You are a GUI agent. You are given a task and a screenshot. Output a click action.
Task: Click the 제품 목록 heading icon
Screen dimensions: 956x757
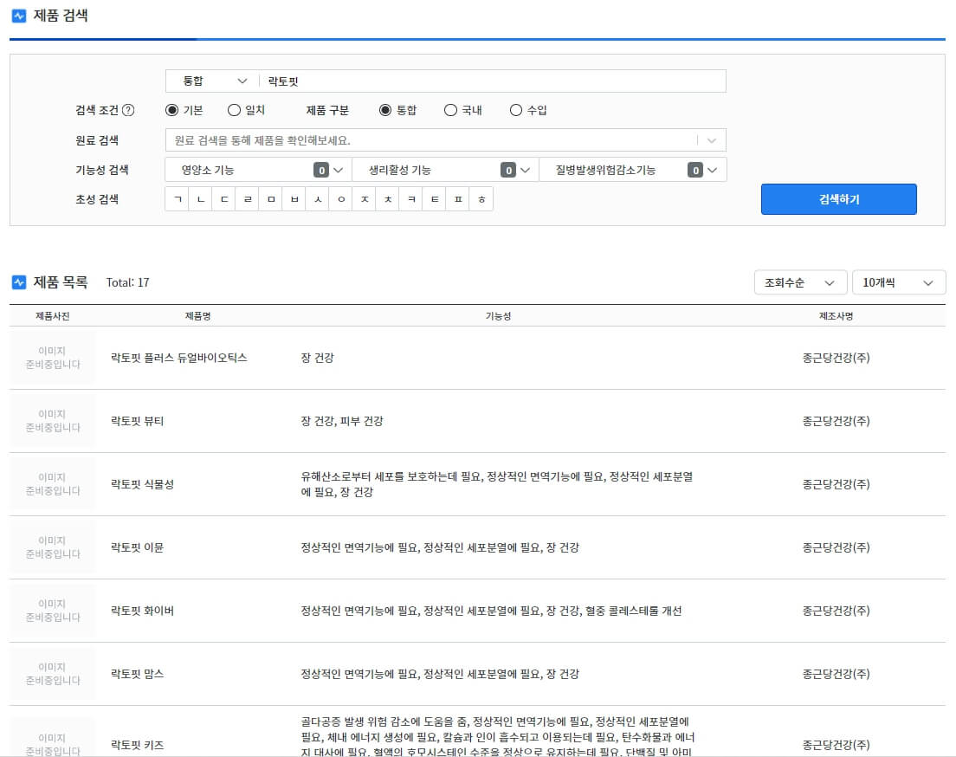click(19, 282)
